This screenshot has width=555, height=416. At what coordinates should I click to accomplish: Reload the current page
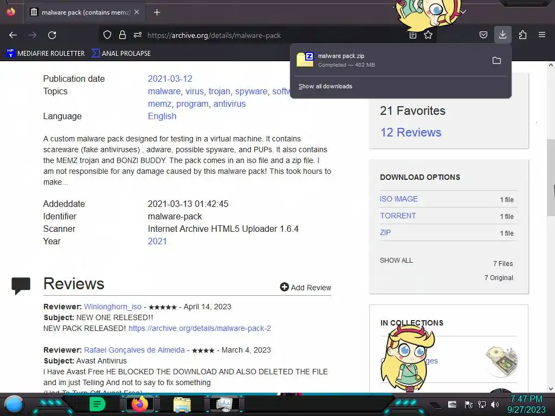[x=52, y=35]
